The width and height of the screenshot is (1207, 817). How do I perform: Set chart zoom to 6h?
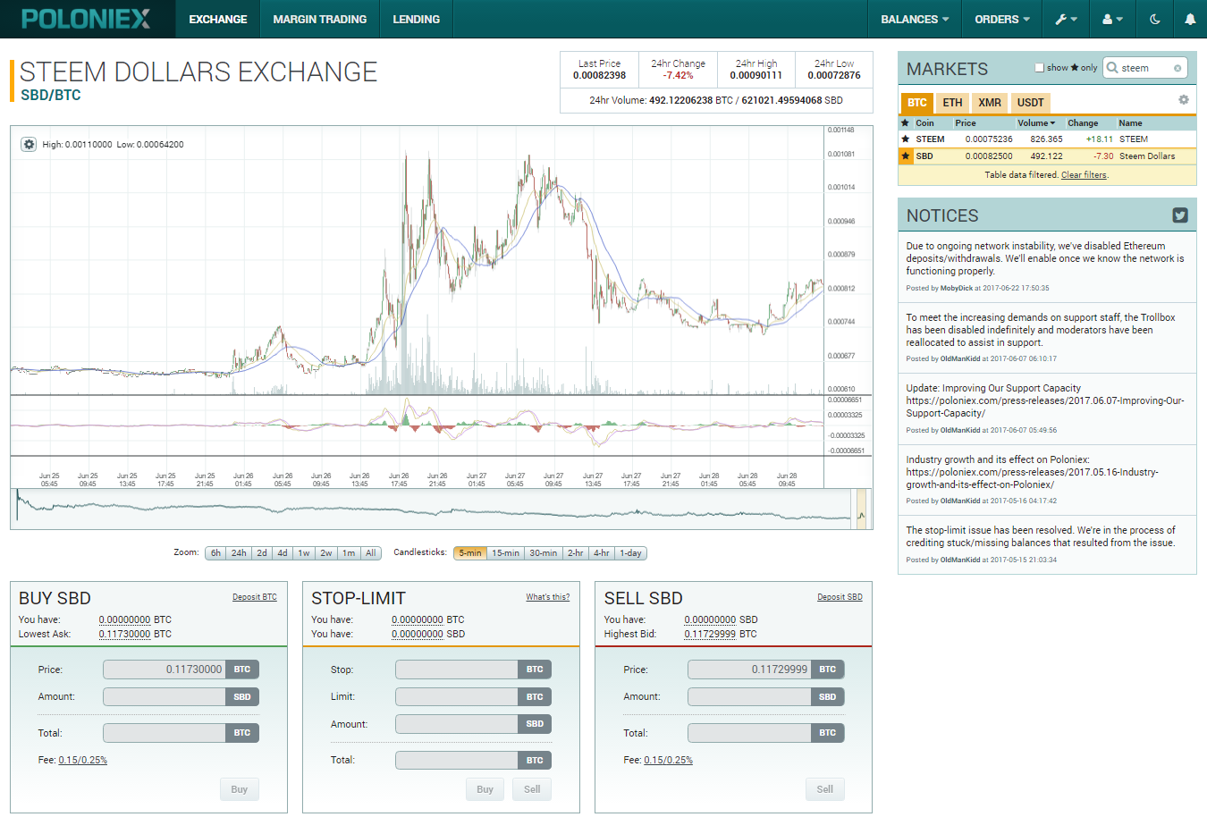pos(215,553)
